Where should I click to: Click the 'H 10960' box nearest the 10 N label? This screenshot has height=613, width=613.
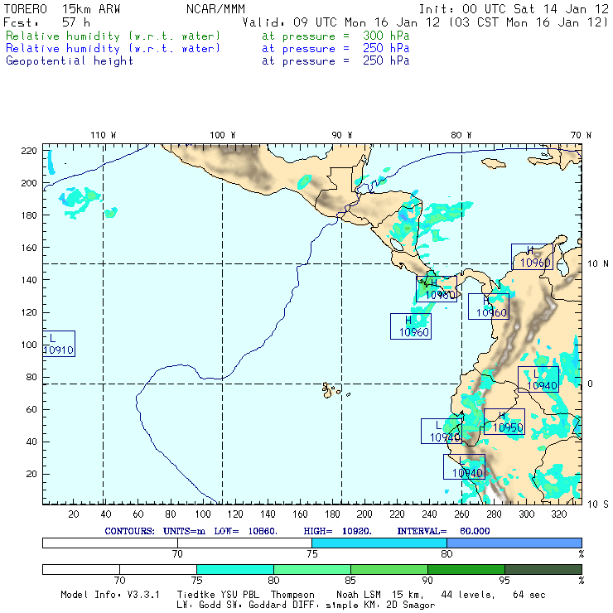(532, 257)
